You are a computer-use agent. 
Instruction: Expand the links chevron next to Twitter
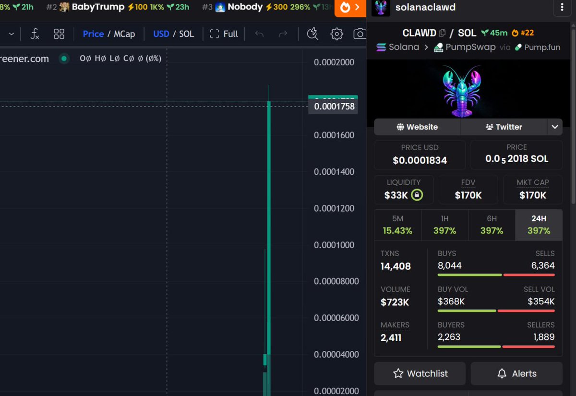click(x=555, y=127)
